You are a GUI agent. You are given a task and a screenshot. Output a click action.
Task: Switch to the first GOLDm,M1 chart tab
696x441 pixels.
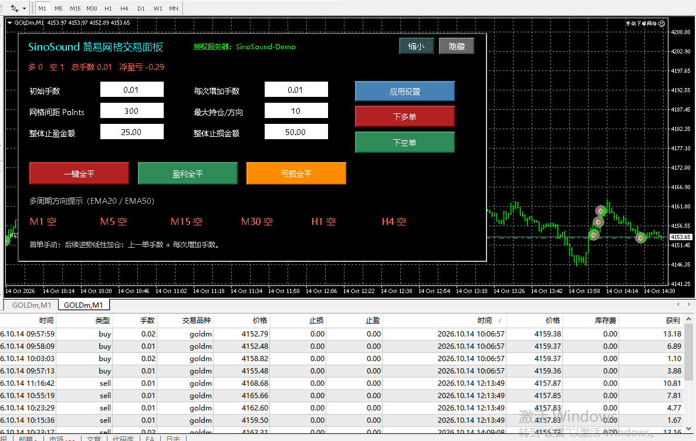click(x=32, y=305)
